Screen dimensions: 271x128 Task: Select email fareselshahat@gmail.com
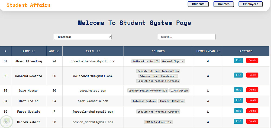[93, 112]
